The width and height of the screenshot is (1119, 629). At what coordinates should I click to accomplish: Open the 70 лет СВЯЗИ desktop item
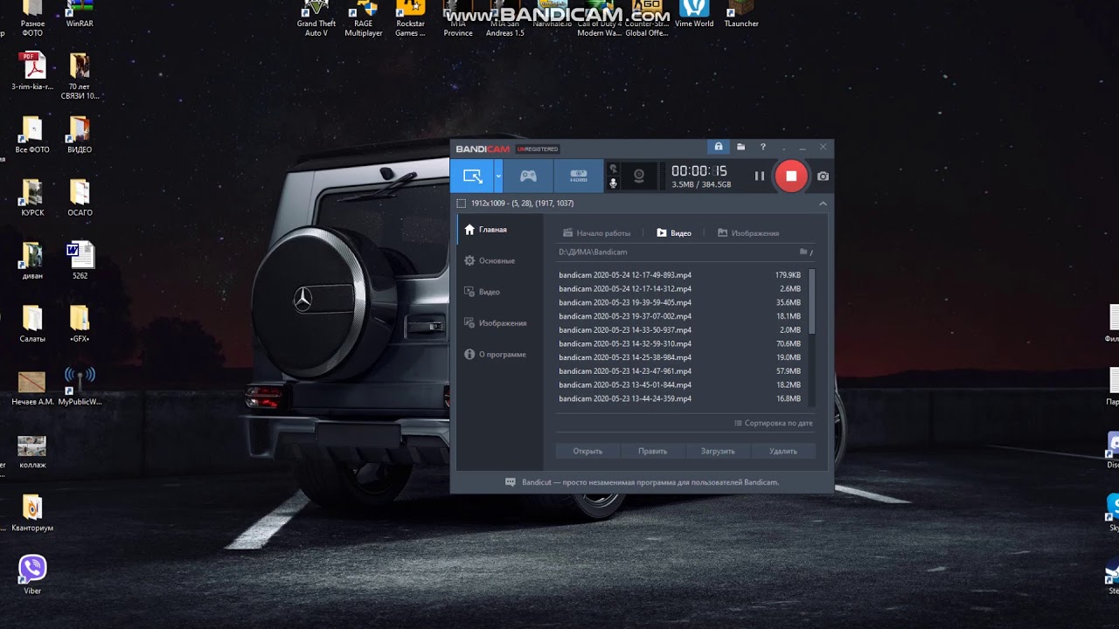tap(80, 76)
